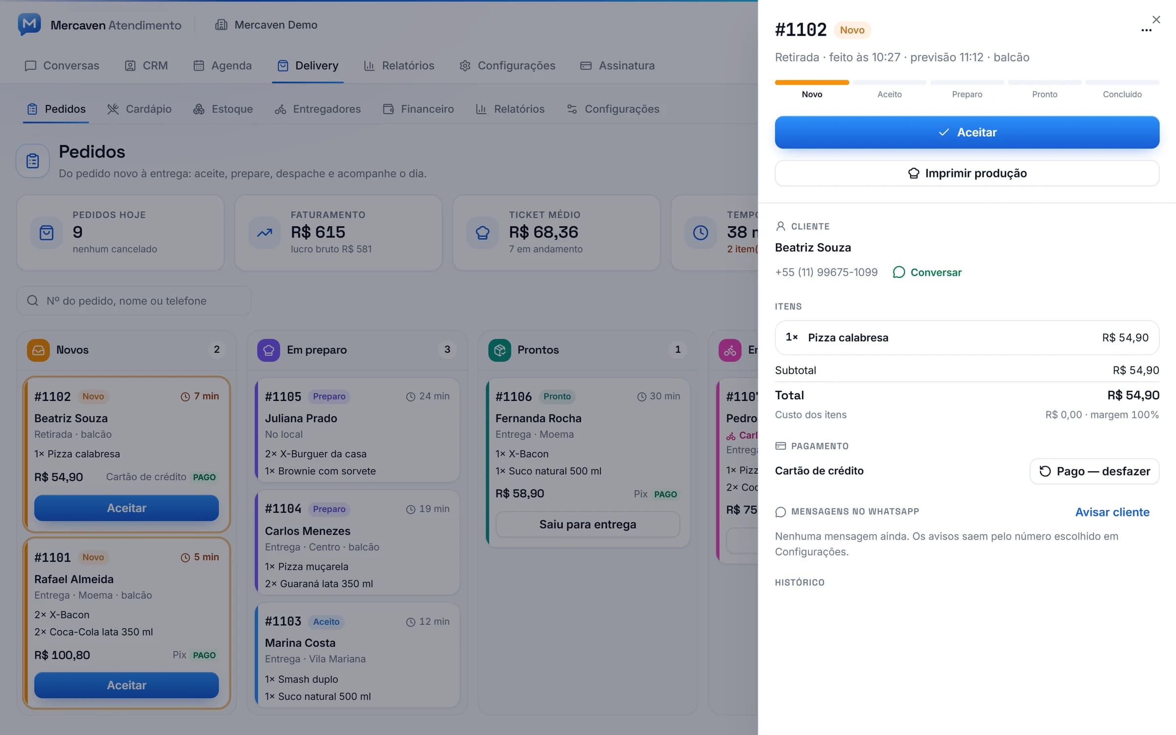Undo payment with Pago — desfazer
The width and height of the screenshot is (1176, 735).
click(x=1094, y=471)
